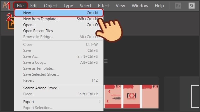Screen dimensions: 200x112
Task: Open the Effect menu
Action: pyautogui.click(x=103, y=5)
